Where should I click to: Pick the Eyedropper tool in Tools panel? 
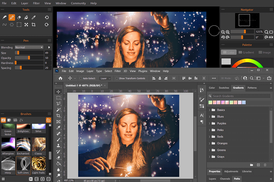click(x=33, y=17)
